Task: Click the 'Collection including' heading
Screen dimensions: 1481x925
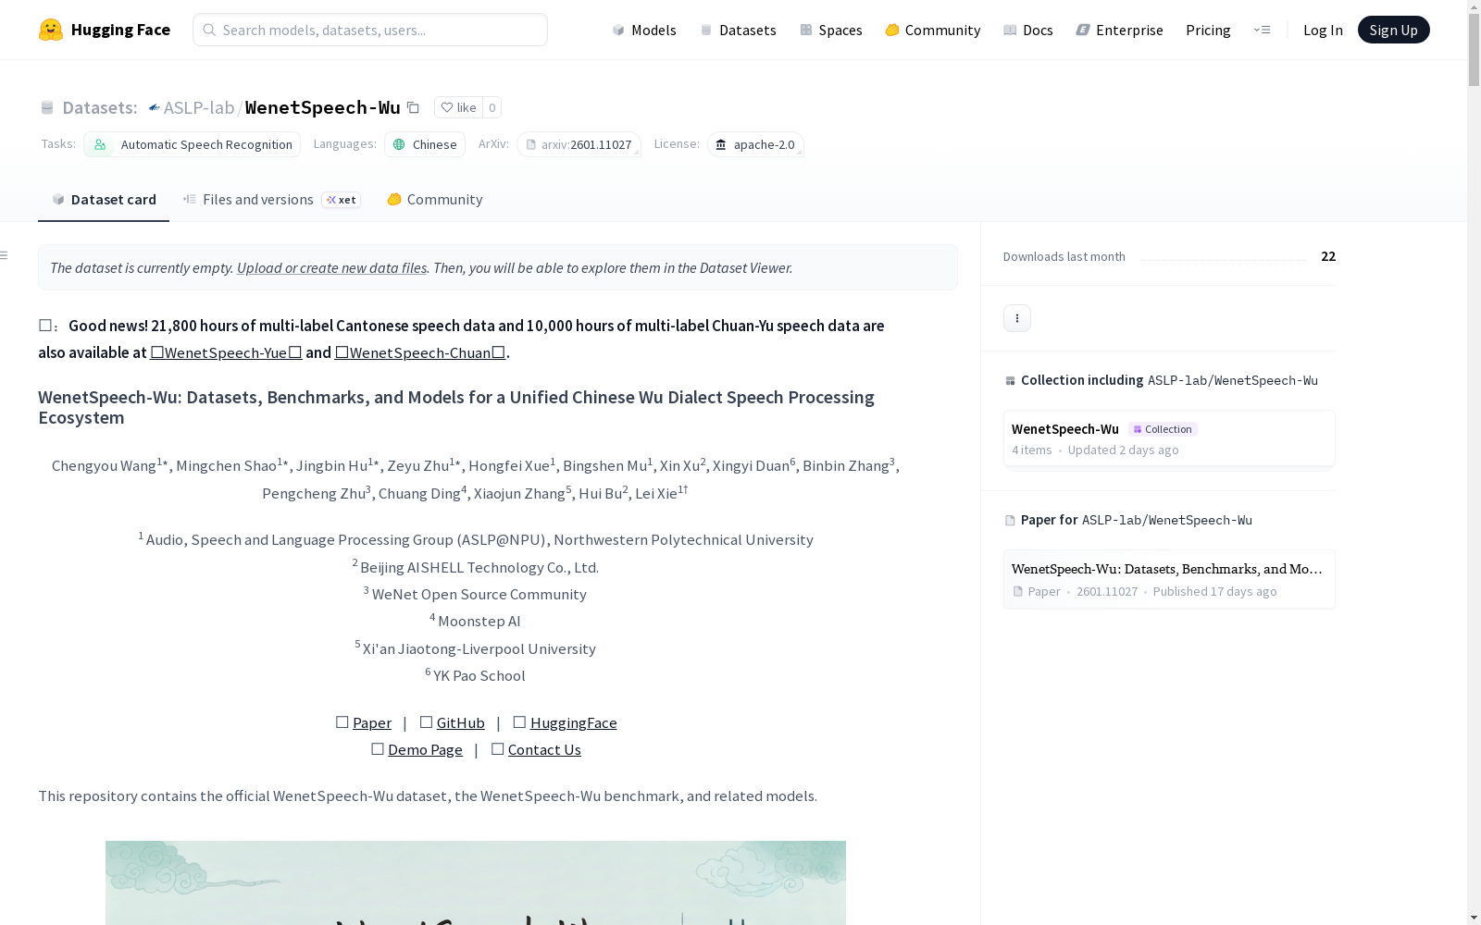Action: click(x=1082, y=380)
